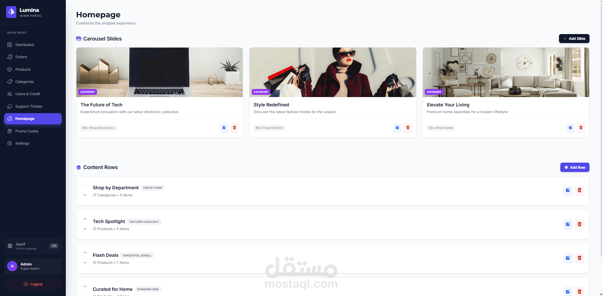Click the FEATURED HIGHLIGHT badge
Screen dimensions: 603x296
click(144, 222)
